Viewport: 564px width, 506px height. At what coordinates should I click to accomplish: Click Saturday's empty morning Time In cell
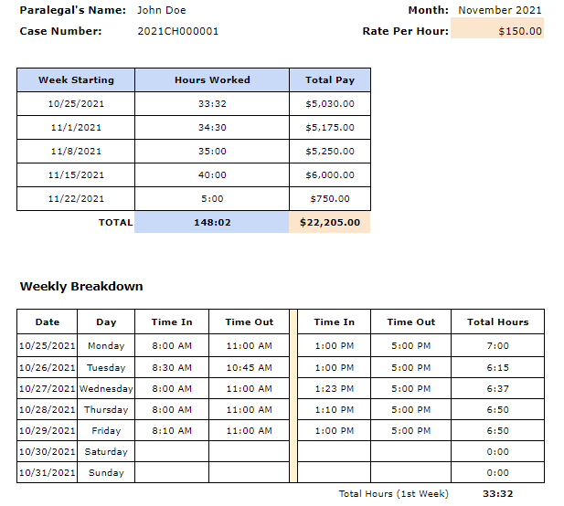(172, 452)
